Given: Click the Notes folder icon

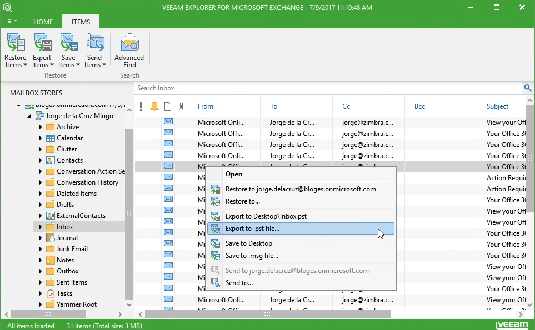Looking at the screenshot, I should pos(50,260).
